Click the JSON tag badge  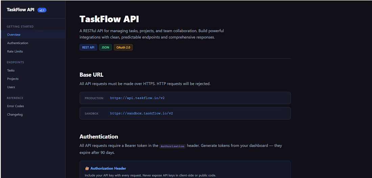click(x=106, y=47)
